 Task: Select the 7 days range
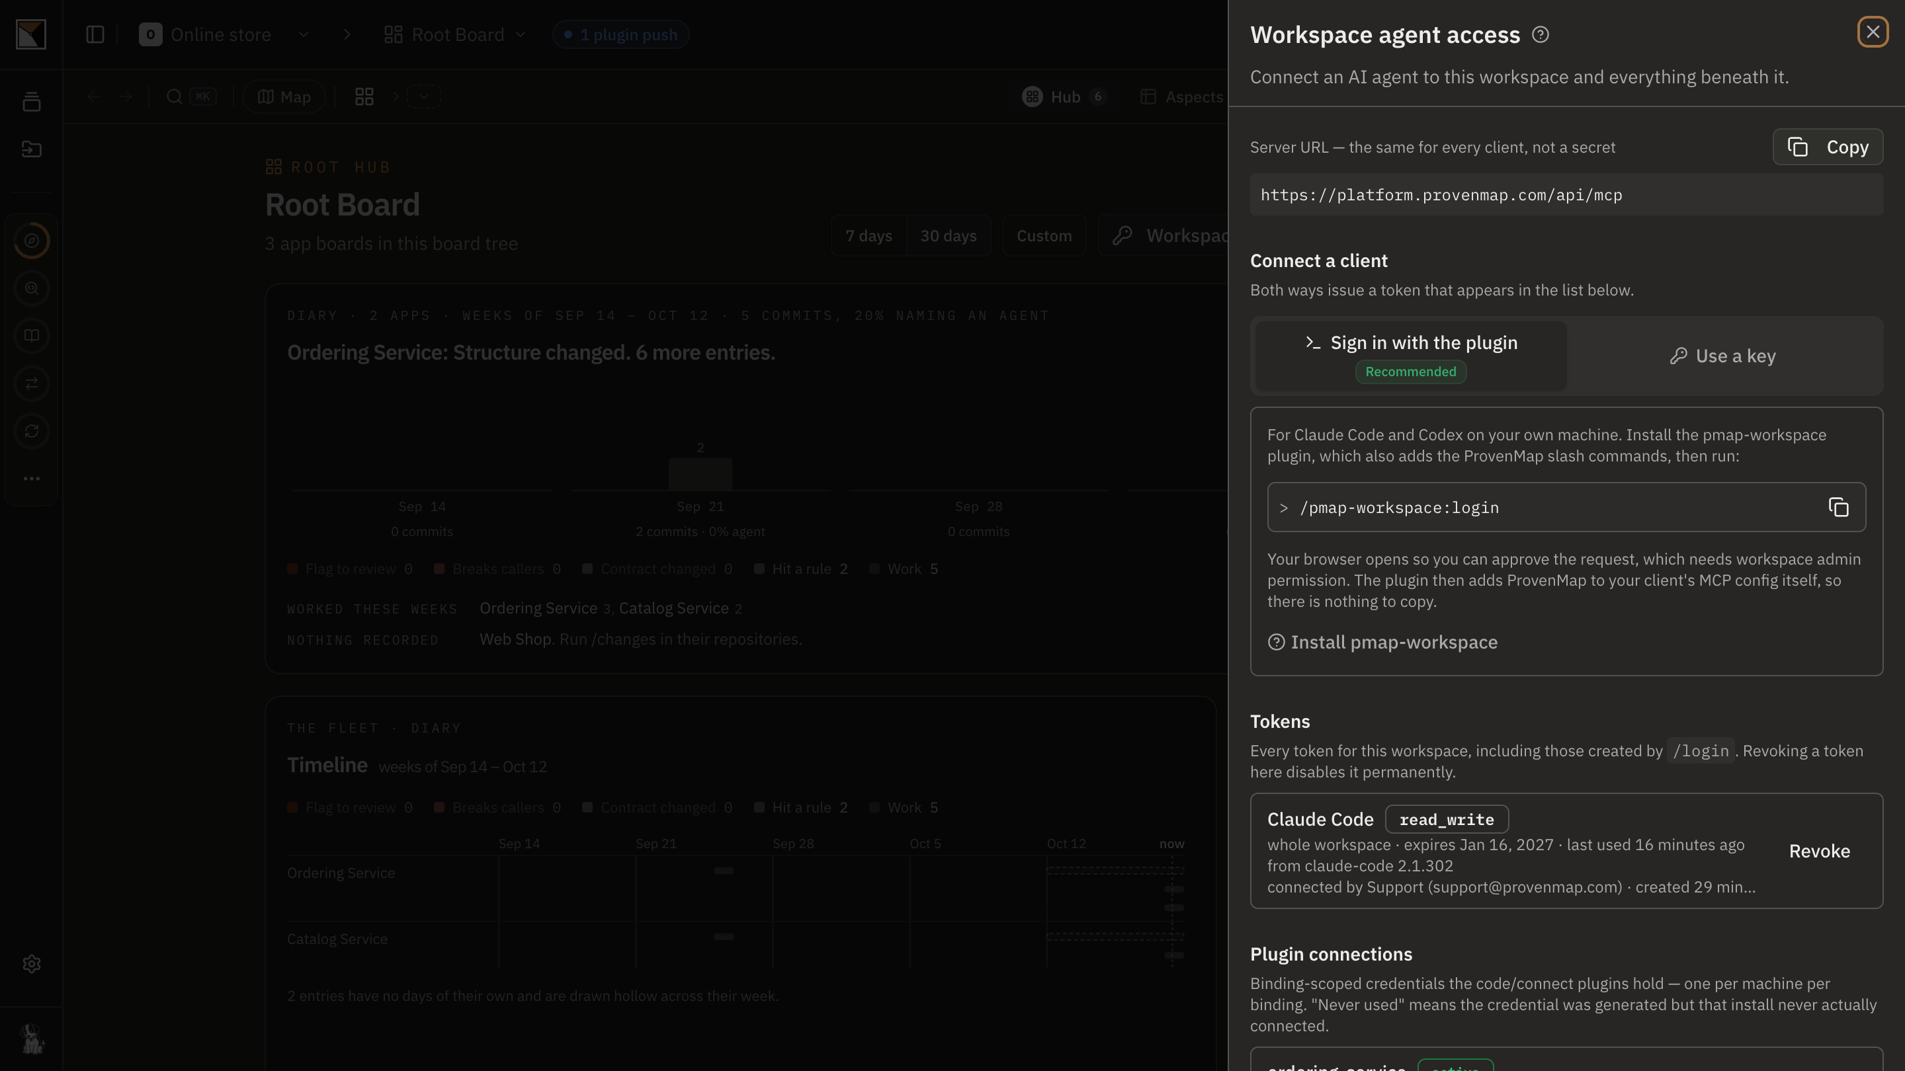(869, 236)
